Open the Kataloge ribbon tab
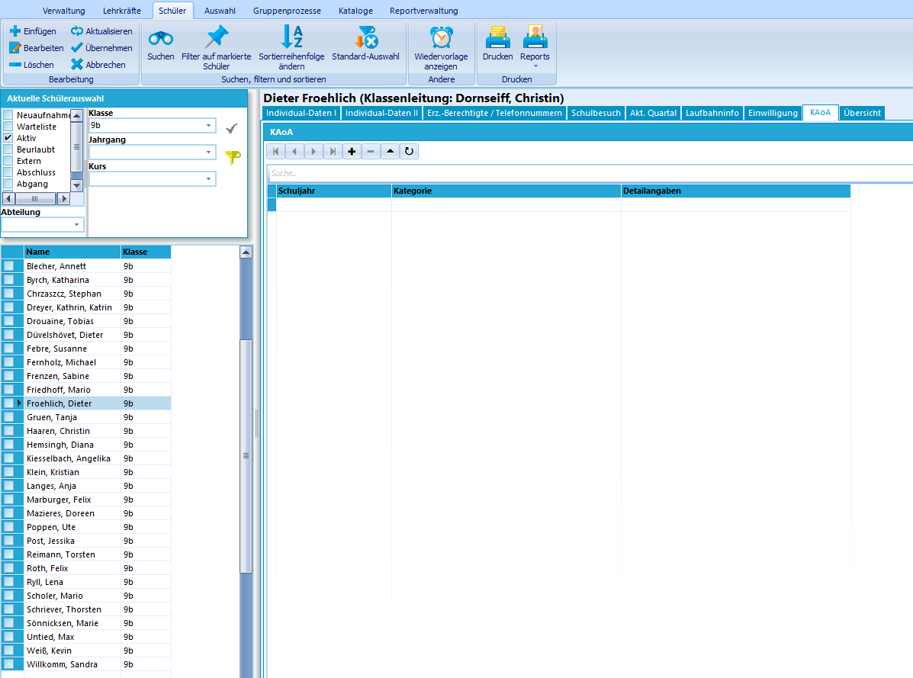 click(x=355, y=11)
